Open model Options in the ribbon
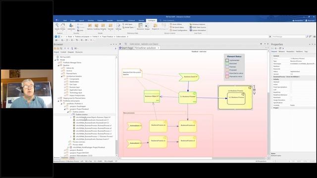Image resolution: width=317 pixels, height=178 pixels. 90,27
